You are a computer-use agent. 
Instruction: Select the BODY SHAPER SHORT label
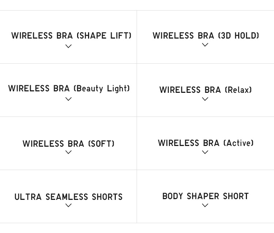[205, 196]
